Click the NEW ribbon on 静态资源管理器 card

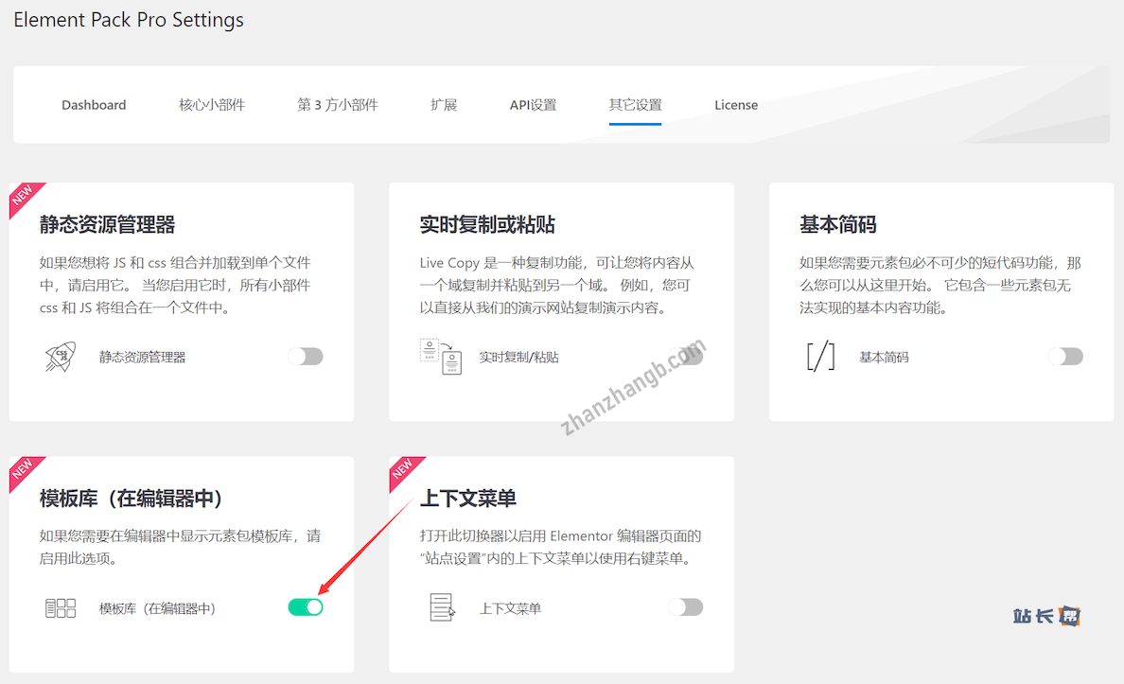pyautogui.click(x=24, y=197)
